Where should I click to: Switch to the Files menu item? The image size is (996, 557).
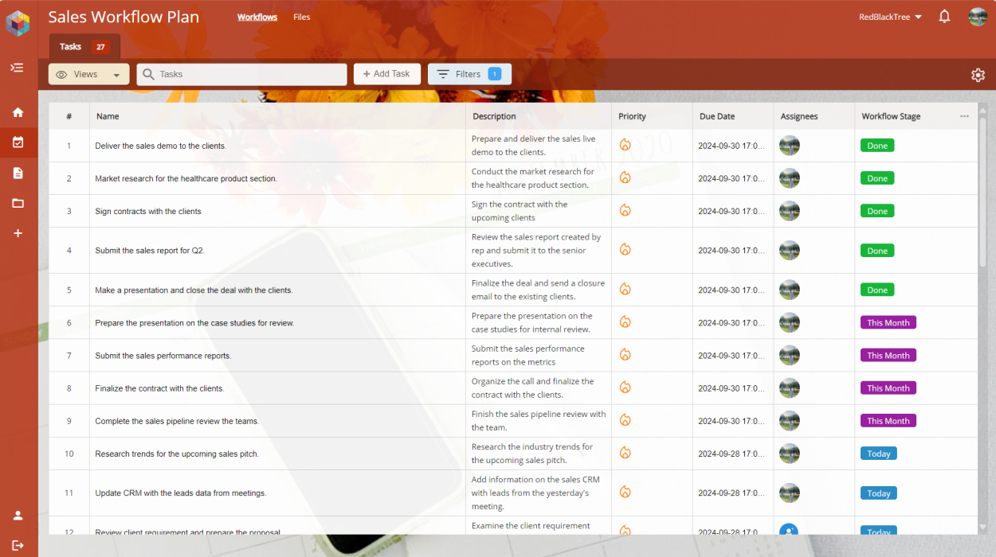(301, 17)
